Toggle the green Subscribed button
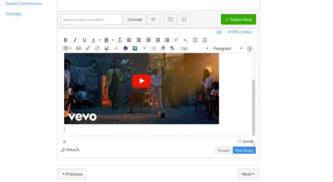Viewport: 333px width, 182px height. (238, 19)
